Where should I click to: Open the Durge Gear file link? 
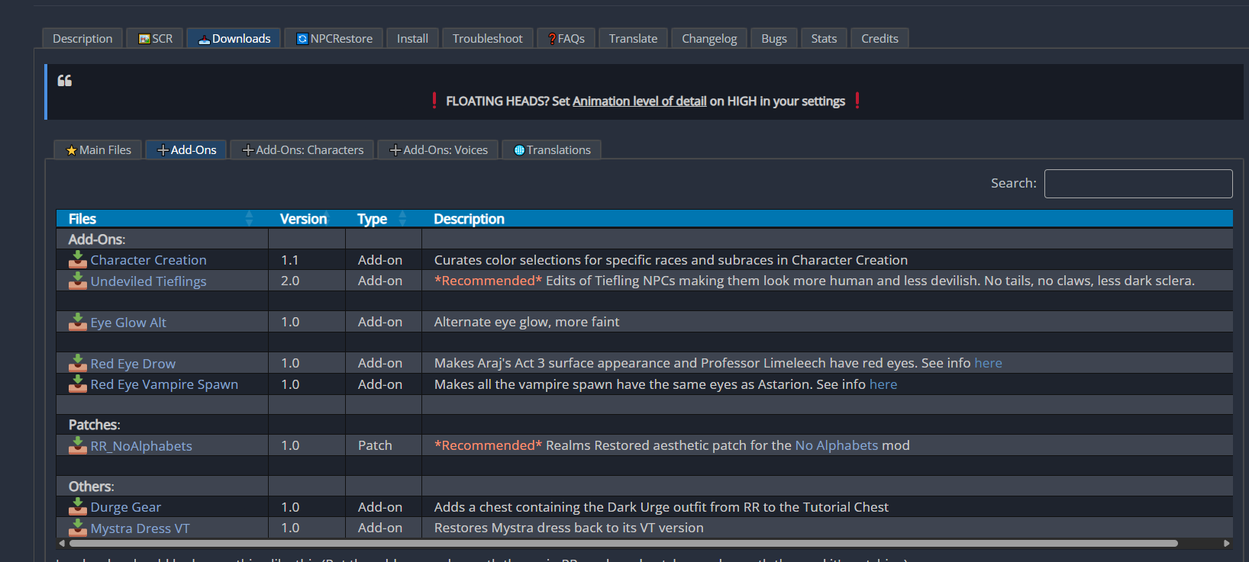point(126,507)
